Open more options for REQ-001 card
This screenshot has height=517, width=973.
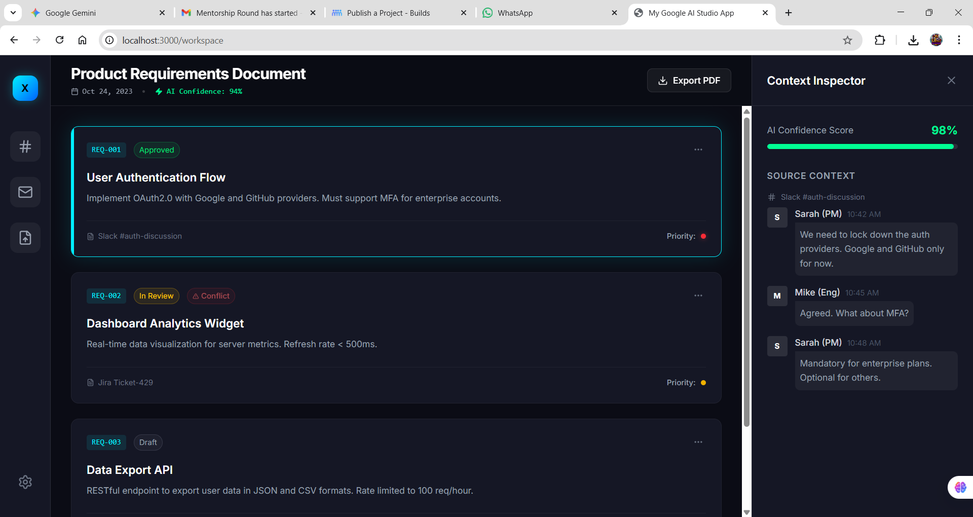(698, 150)
